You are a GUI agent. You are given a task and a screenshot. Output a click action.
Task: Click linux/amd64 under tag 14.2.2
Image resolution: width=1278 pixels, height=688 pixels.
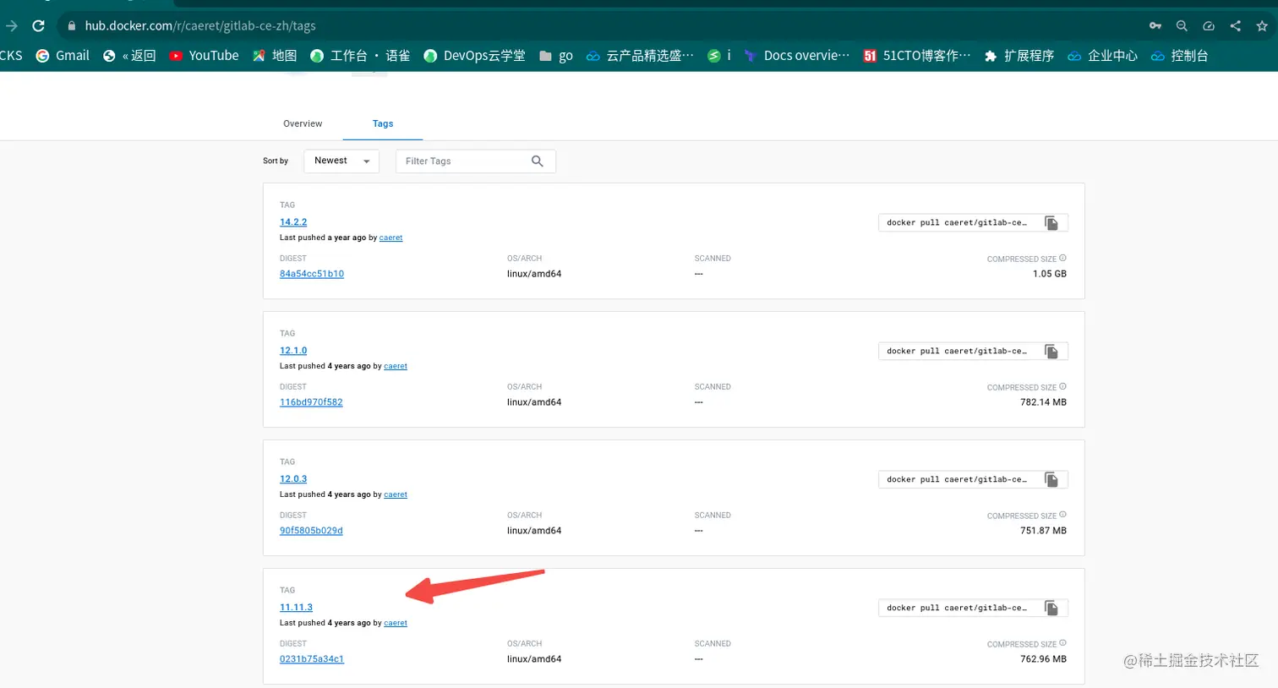(534, 274)
